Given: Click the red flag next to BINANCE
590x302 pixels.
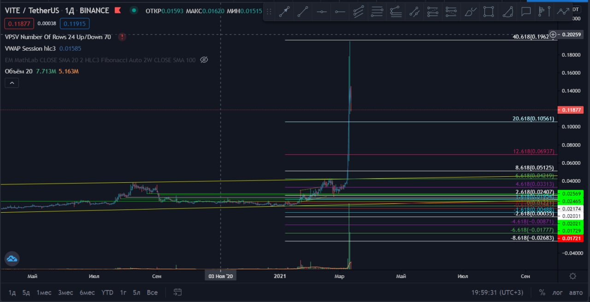Looking at the screenshot, I should pos(118,10).
